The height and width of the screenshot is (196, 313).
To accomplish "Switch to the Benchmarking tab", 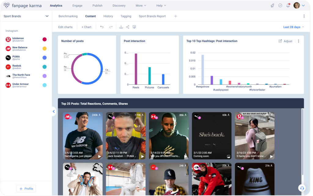I will (x=68, y=16).
